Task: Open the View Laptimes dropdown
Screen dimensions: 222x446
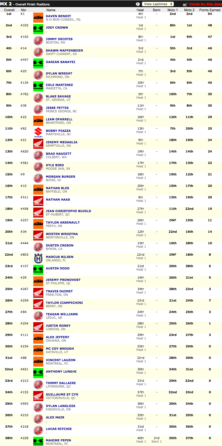Action: 158,4
